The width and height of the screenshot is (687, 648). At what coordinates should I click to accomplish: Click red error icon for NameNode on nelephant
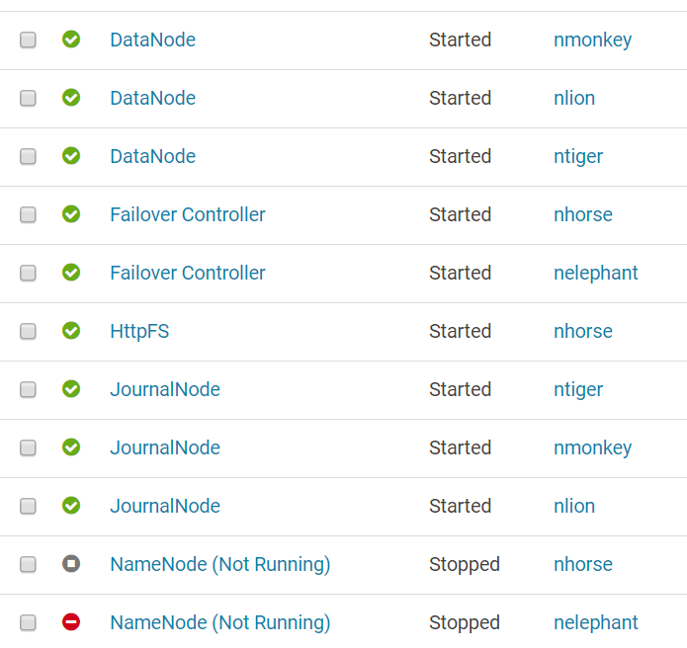coord(71,622)
